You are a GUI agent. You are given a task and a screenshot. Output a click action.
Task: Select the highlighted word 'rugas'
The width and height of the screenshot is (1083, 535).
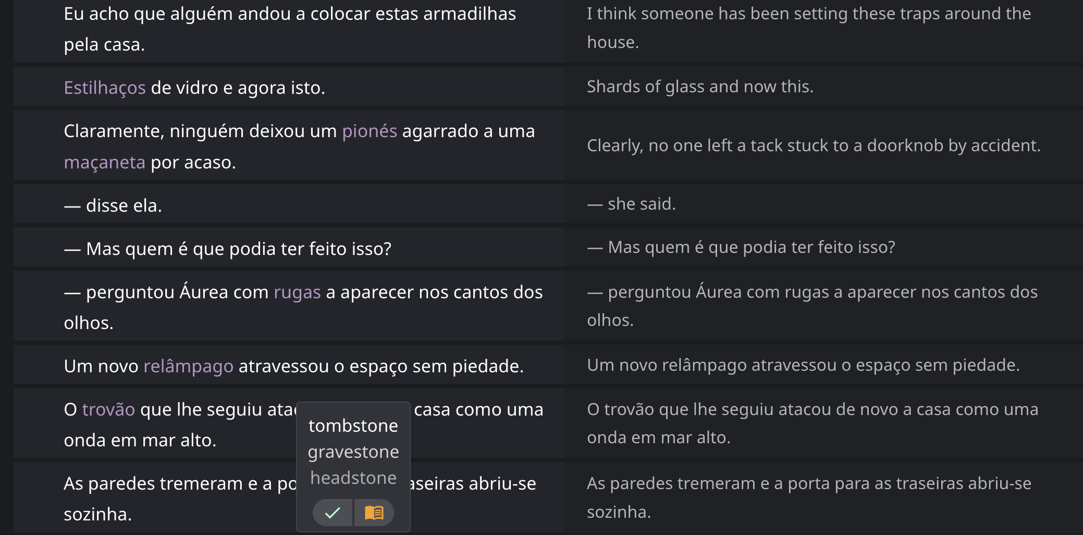(297, 292)
